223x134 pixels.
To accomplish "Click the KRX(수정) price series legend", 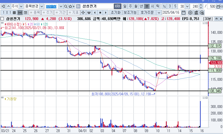I will (13, 24).
